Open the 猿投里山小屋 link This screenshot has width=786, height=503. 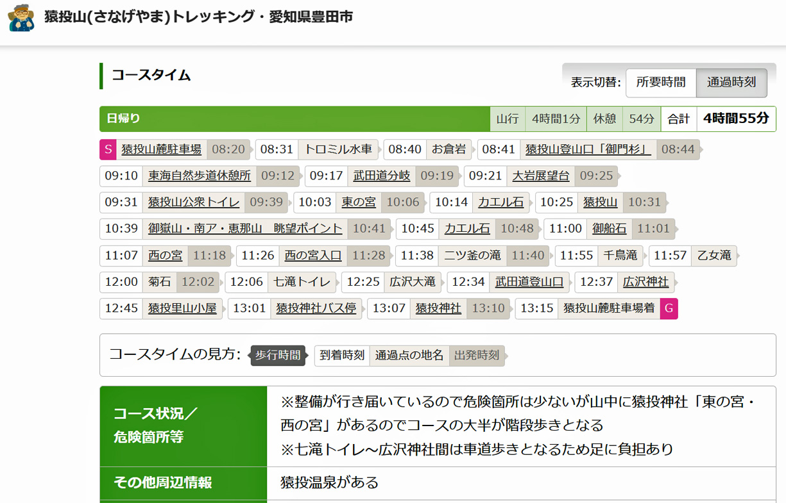tap(182, 308)
